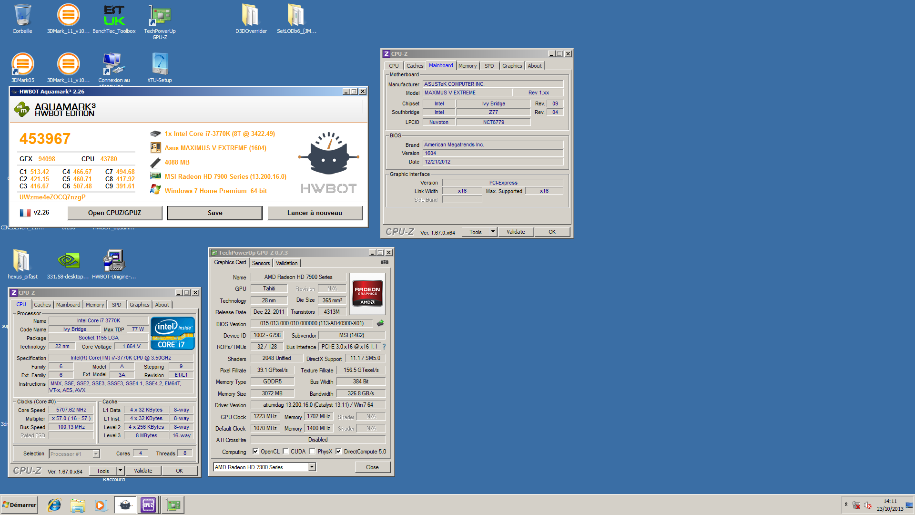Screen dimensions: 915x515
Task: Switch to Sensors tab in GPU-Z
Action: point(261,263)
